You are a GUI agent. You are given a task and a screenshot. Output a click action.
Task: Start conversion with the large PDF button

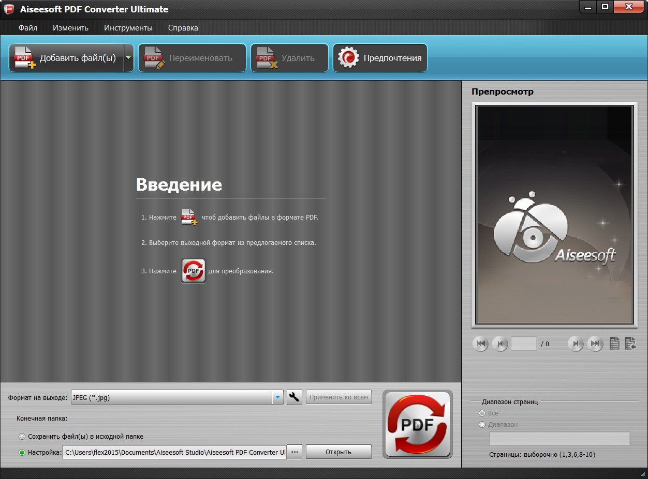418,424
